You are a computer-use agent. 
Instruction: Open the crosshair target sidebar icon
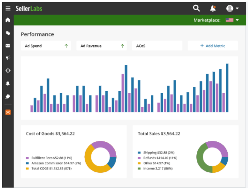pos(8,71)
